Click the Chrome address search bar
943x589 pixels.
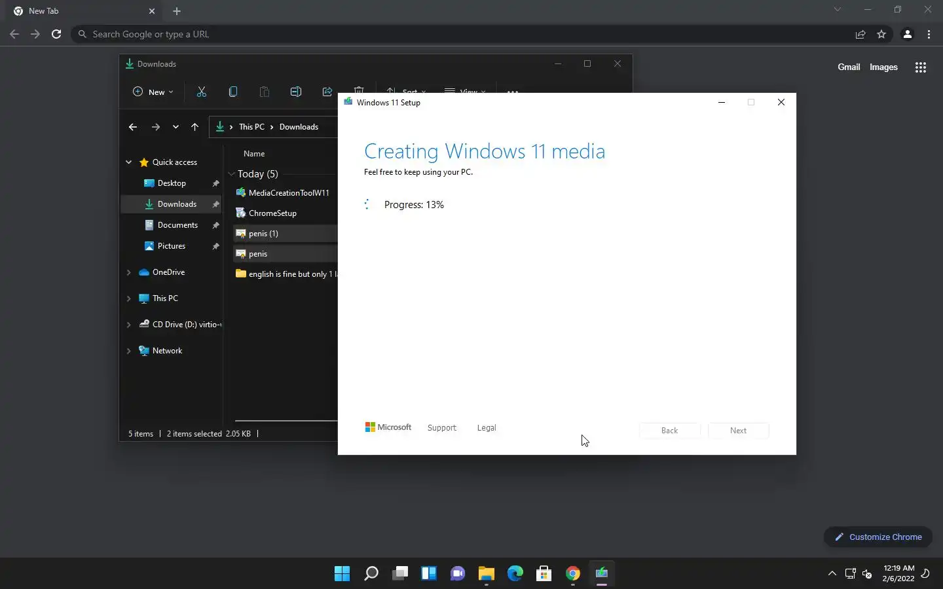click(458, 34)
